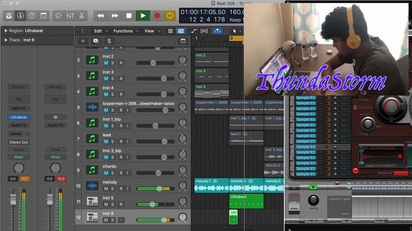Click the Fast Forward transport button

coord(115,15)
